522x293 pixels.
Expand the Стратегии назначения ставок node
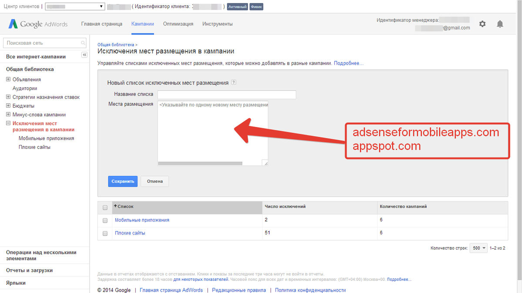(x=8, y=97)
